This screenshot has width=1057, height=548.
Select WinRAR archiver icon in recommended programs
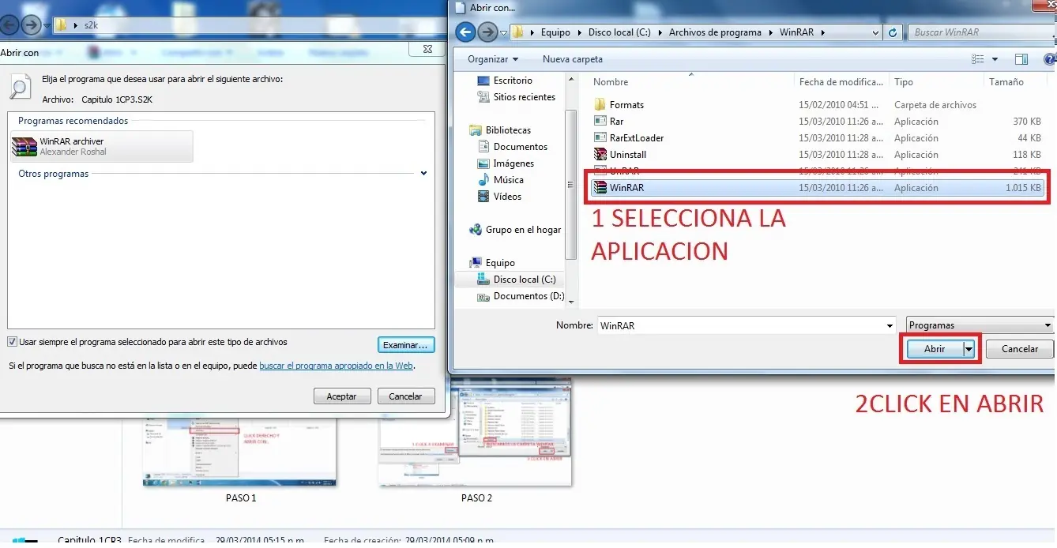pos(24,146)
